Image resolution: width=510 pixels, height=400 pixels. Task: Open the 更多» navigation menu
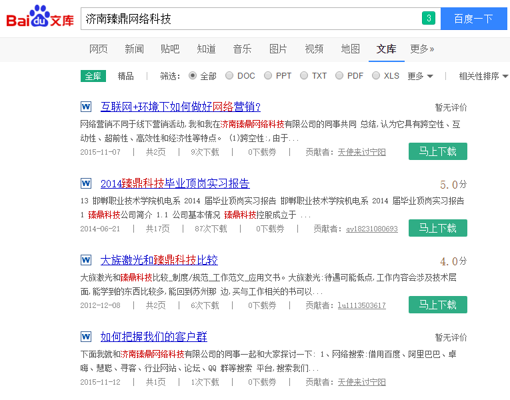coord(422,49)
